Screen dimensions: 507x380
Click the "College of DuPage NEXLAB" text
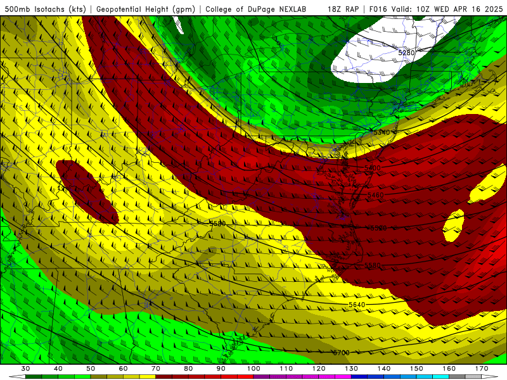click(256, 9)
